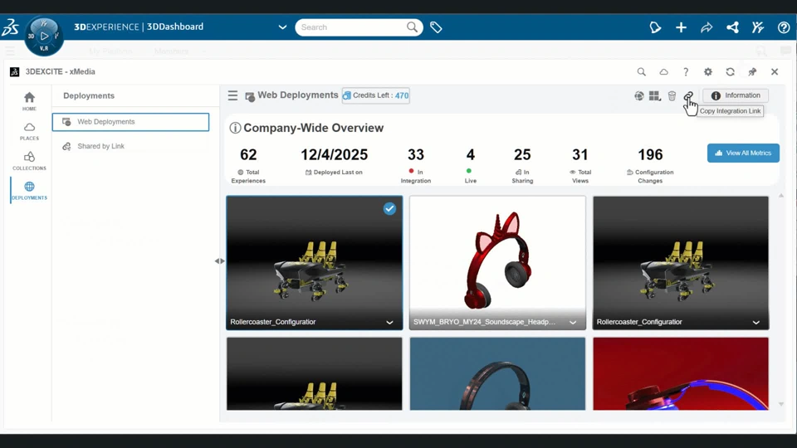Go to Home in sidebar
The width and height of the screenshot is (797, 448).
pyautogui.click(x=30, y=101)
